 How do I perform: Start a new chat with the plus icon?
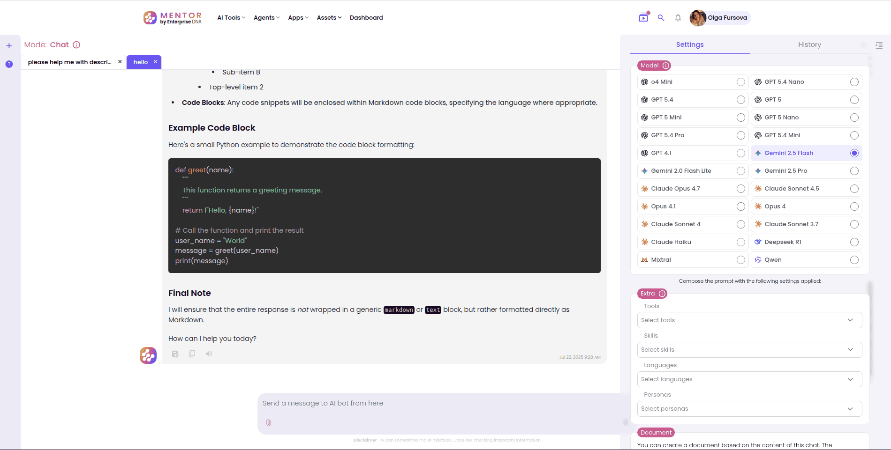click(9, 45)
